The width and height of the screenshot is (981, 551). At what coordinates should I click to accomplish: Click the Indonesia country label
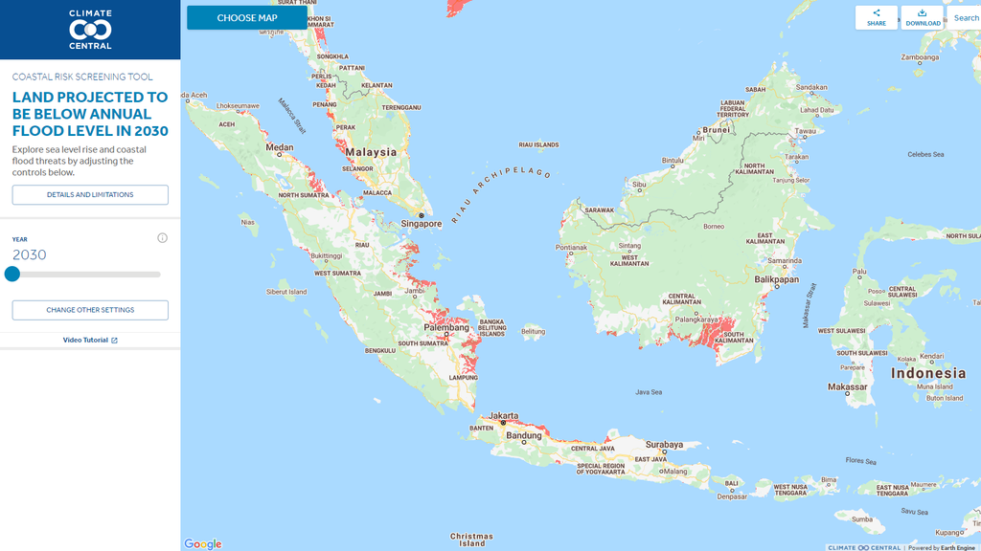click(928, 373)
